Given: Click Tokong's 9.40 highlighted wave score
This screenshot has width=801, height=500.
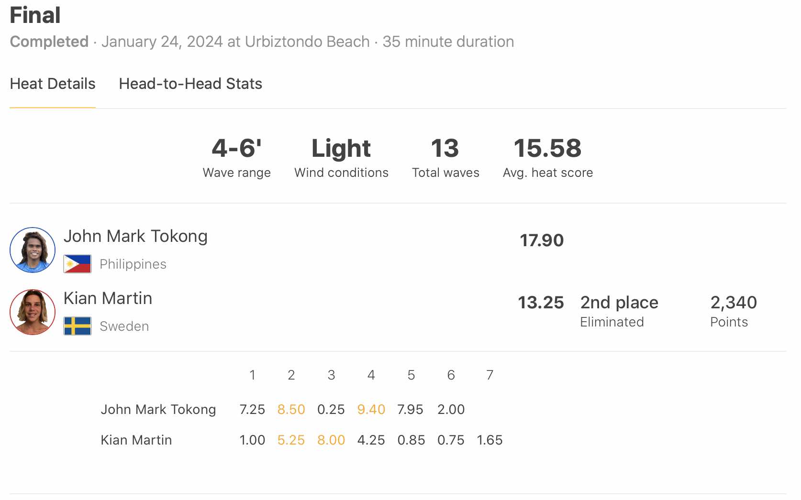Looking at the screenshot, I should point(371,410).
